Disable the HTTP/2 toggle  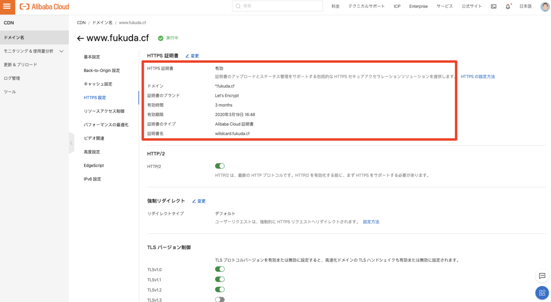(219, 166)
